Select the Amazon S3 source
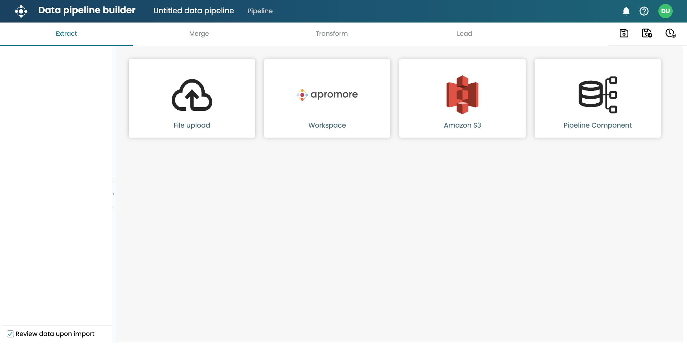Viewport: 687px width, 346px height. 462,98
